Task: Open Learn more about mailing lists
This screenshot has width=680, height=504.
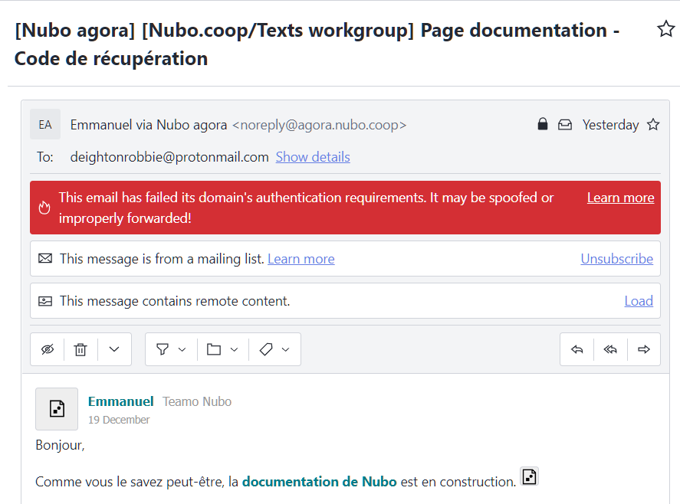Action: 301,259
